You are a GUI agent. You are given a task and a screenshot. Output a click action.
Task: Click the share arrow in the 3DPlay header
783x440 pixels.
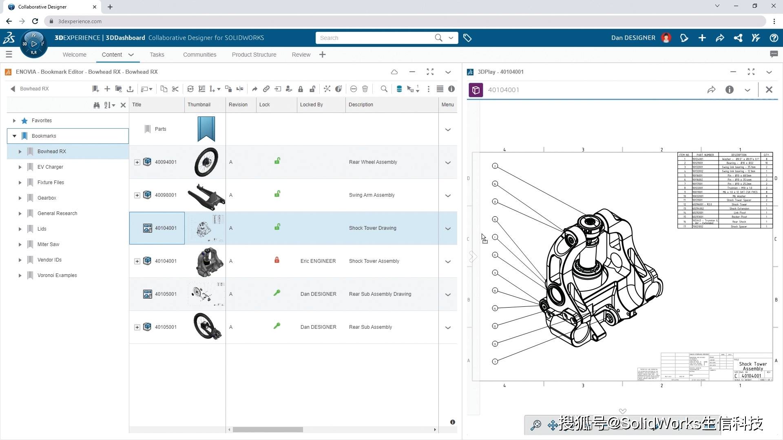click(x=712, y=90)
